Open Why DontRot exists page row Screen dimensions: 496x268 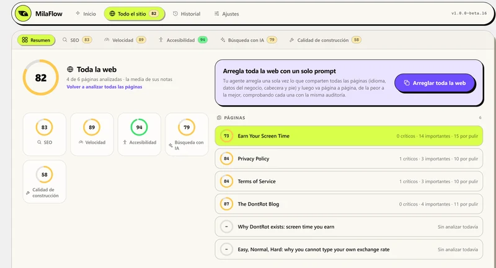point(348,227)
